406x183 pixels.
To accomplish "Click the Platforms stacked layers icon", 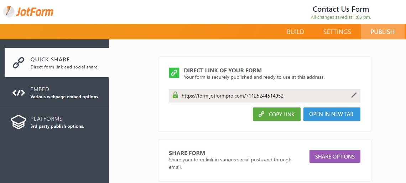I will pos(18,122).
